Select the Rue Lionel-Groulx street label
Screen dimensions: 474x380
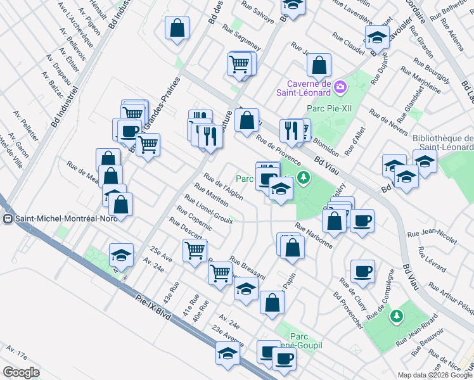[208, 210]
